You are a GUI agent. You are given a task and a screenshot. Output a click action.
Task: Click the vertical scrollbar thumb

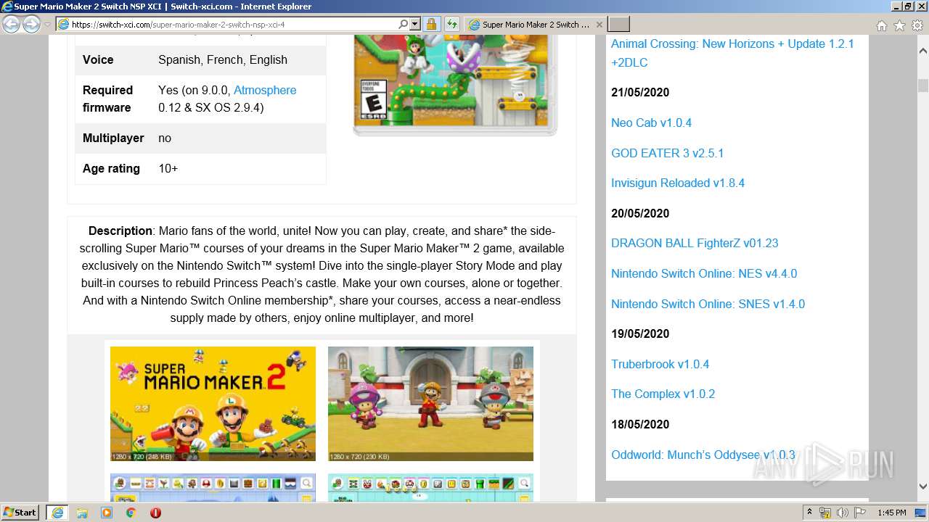point(922,84)
